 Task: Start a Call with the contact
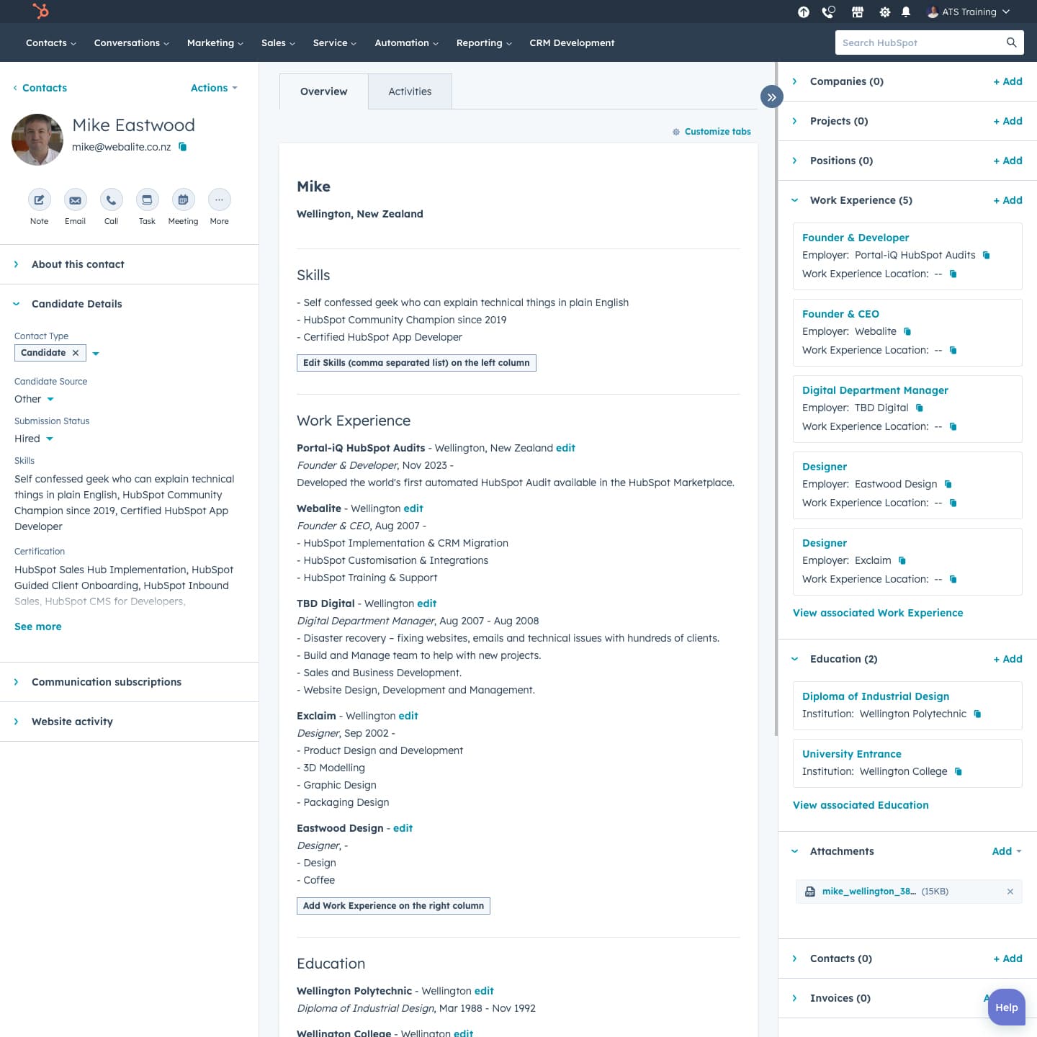pos(111,199)
